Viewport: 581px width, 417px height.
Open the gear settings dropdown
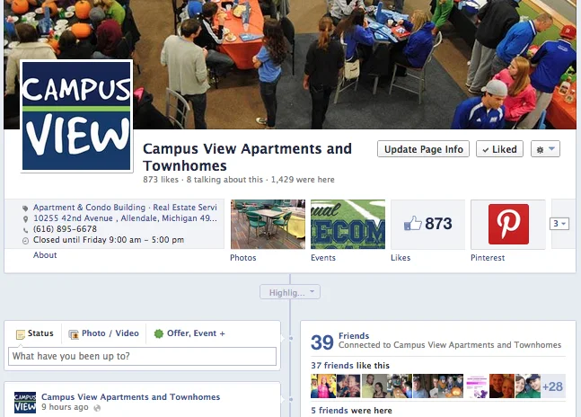pos(545,149)
